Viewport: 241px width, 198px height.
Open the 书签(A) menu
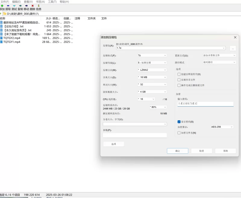[40, 2]
